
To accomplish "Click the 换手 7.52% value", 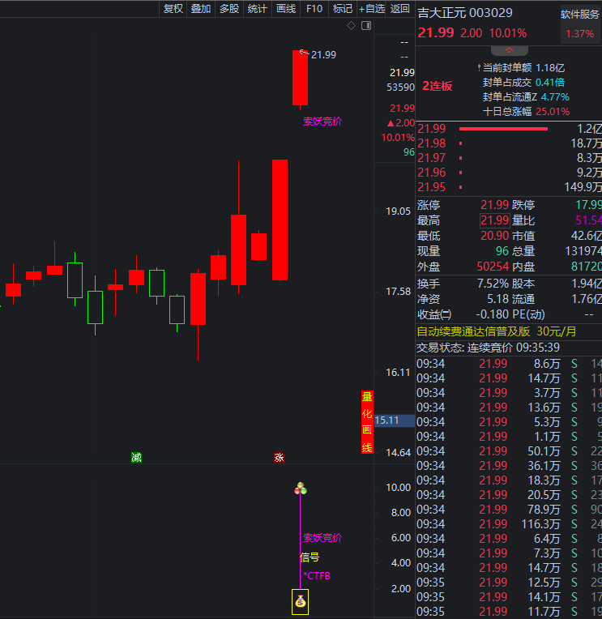I will (x=493, y=284).
